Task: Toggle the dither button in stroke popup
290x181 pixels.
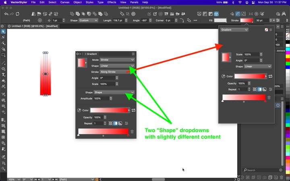Action: pos(265,89)
